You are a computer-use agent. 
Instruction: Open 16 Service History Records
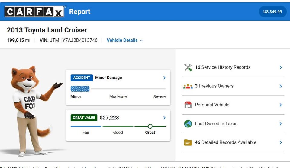[x=233, y=67]
